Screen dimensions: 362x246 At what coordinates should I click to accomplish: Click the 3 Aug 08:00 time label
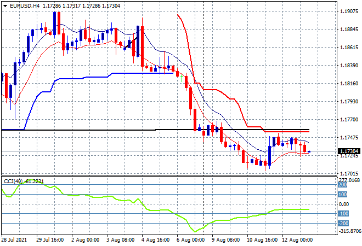pyautogui.click(x=120, y=240)
